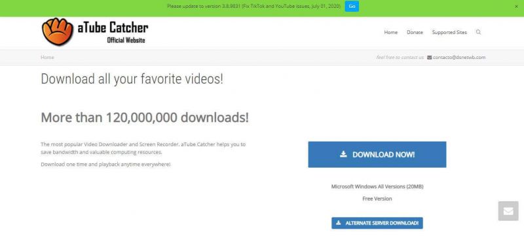Screen dimensions: 524x236
Task: Click the 'feel free to contact us' text
Action: point(400,57)
